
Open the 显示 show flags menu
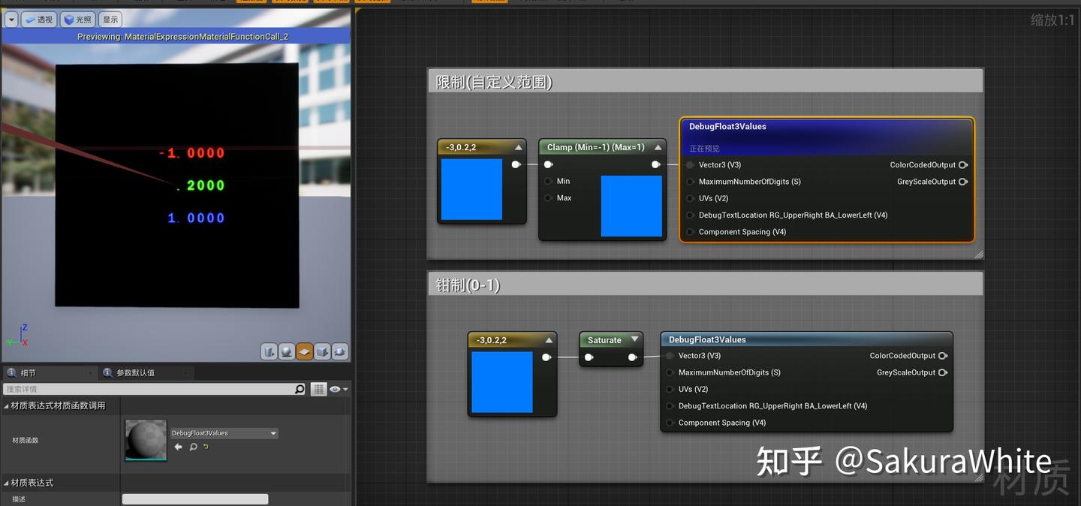110,19
